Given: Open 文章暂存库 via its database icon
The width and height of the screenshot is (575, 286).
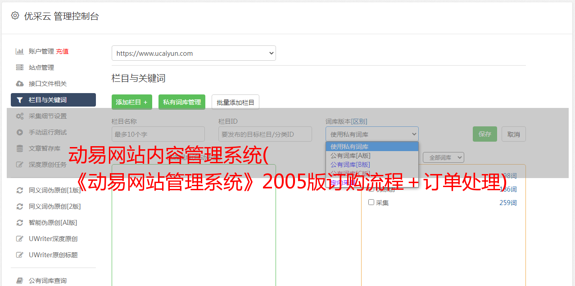Looking at the screenshot, I should 19,148.
